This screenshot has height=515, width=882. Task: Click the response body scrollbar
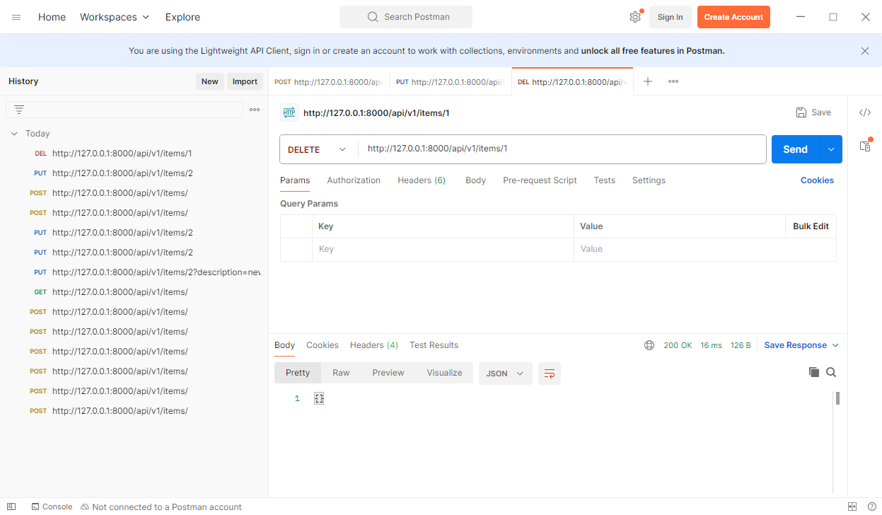click(x=837, y=398)
